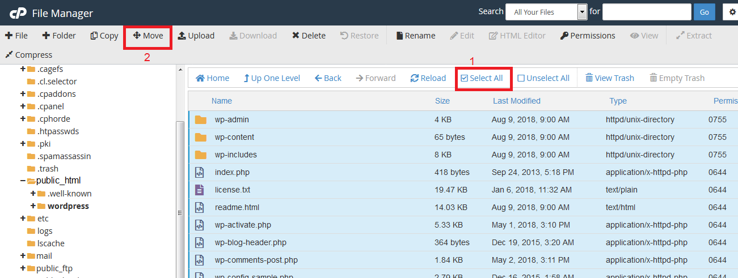
Task: Expand the etc tree node
Action: pos(23,219)
